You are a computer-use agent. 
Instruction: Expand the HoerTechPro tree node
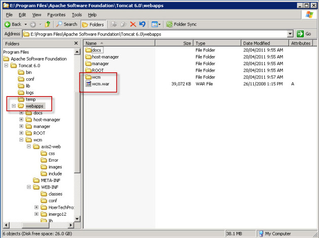(x=36, y=207)
